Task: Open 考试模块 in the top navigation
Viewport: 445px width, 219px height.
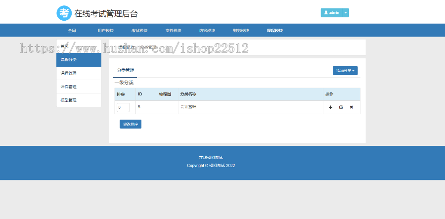Action: (x=139, y=31)
